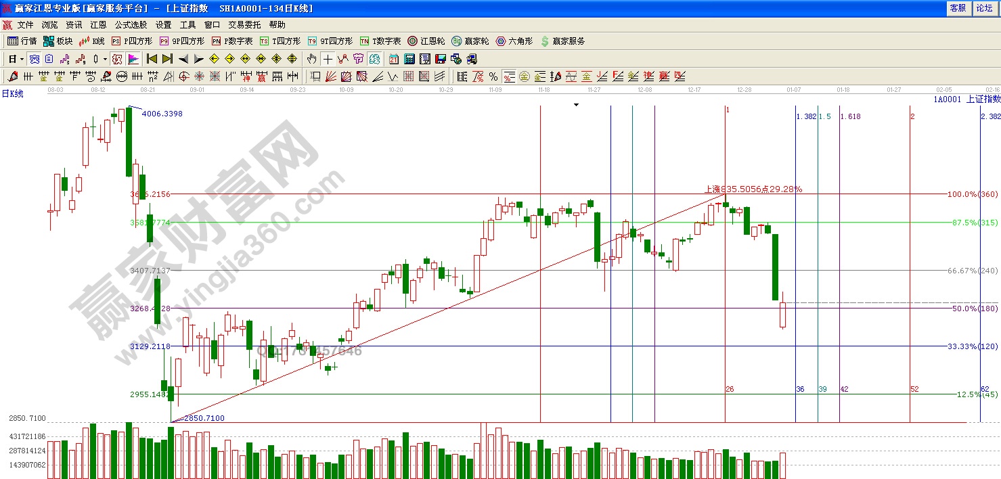Select the hand pan tool
The image size is (1001, 479).
(311, 59)
